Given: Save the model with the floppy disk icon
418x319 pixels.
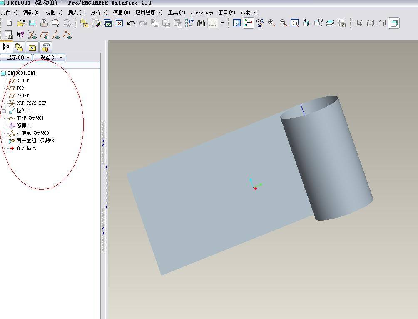Looking at the screenshot, I should [x=32, y=23].
